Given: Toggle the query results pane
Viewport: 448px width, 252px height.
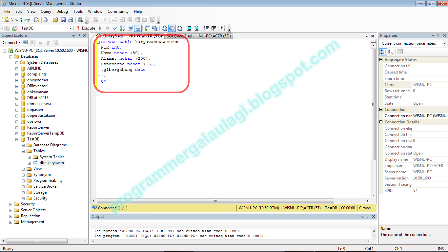Looking at the screenshot, I should [137, 28].
